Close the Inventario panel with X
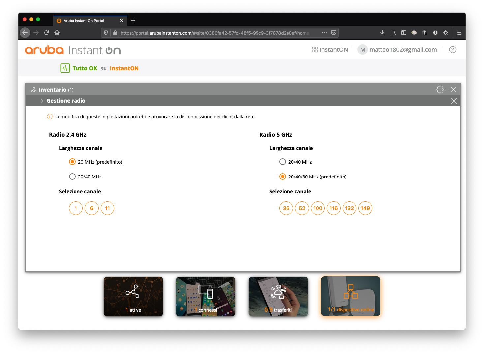 click(453, 89)
